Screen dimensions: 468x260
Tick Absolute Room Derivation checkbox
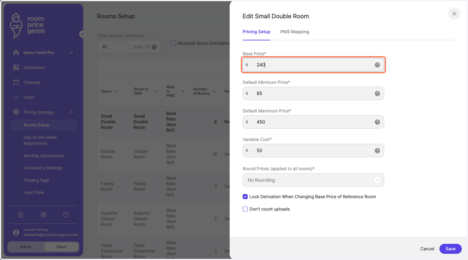pyautogui.click(x=174, y=43)
